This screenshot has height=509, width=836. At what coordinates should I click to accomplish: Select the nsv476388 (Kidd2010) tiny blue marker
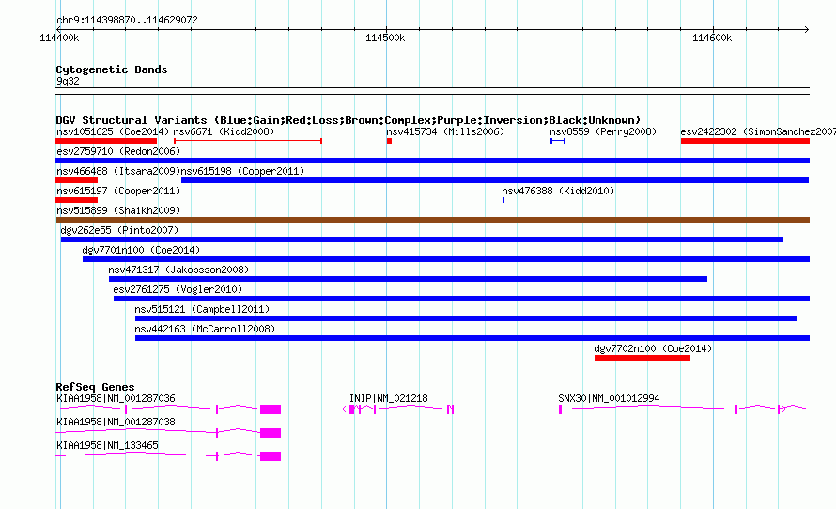tap(503, 200)
